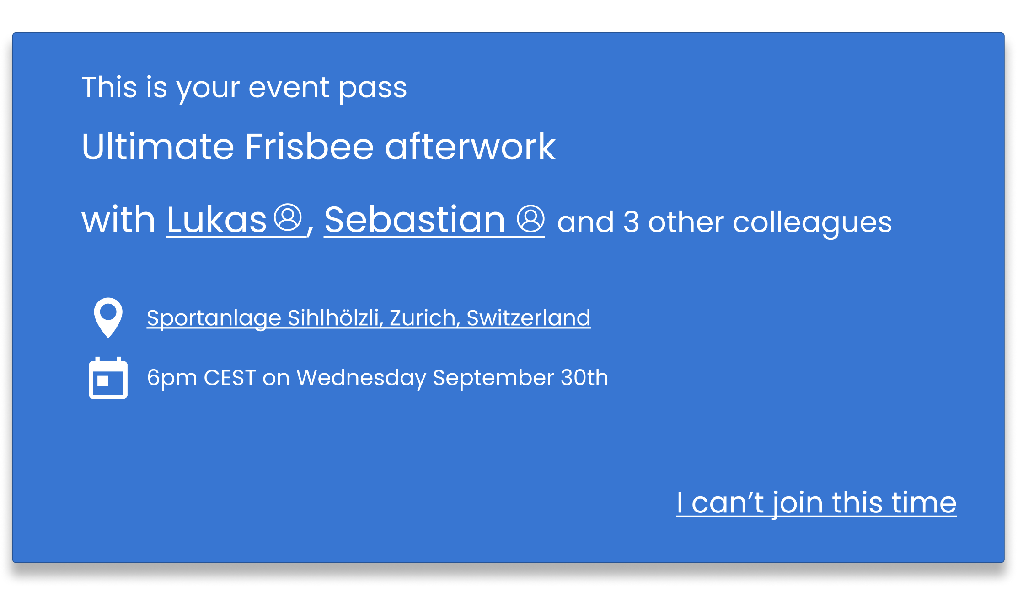The width and height of the screenshot is (1018, 602).
Task: Click the word "Switzerland" in the venue link
Action: [528, 318]
